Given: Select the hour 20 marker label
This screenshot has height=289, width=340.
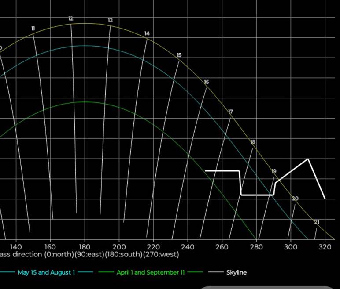Looking at the screenshot, I should tap(295, 199).
